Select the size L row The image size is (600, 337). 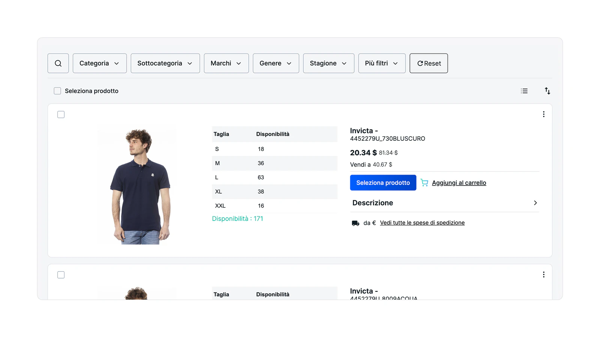click(275, 177)
